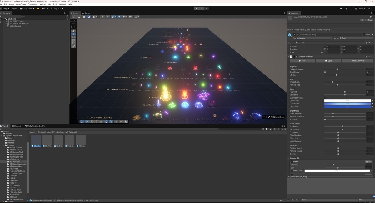
Task: Click the Step forward button in toolbar
Action: coord(207,8)
